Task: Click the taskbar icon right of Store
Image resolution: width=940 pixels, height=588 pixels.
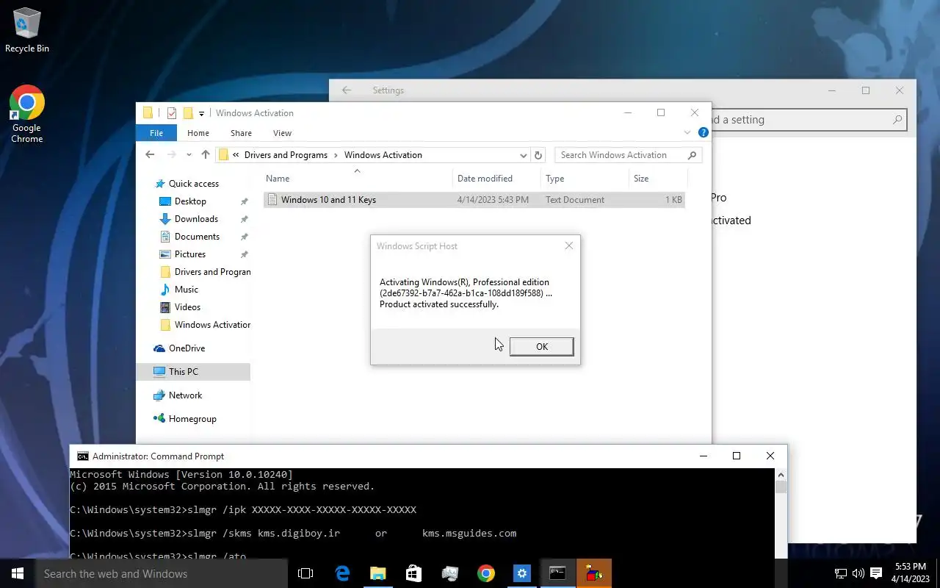Action: tap(449, 573)
